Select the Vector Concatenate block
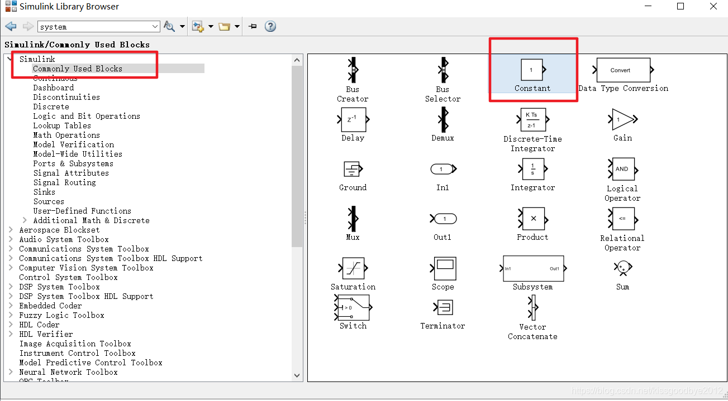 tap(532, 308)
